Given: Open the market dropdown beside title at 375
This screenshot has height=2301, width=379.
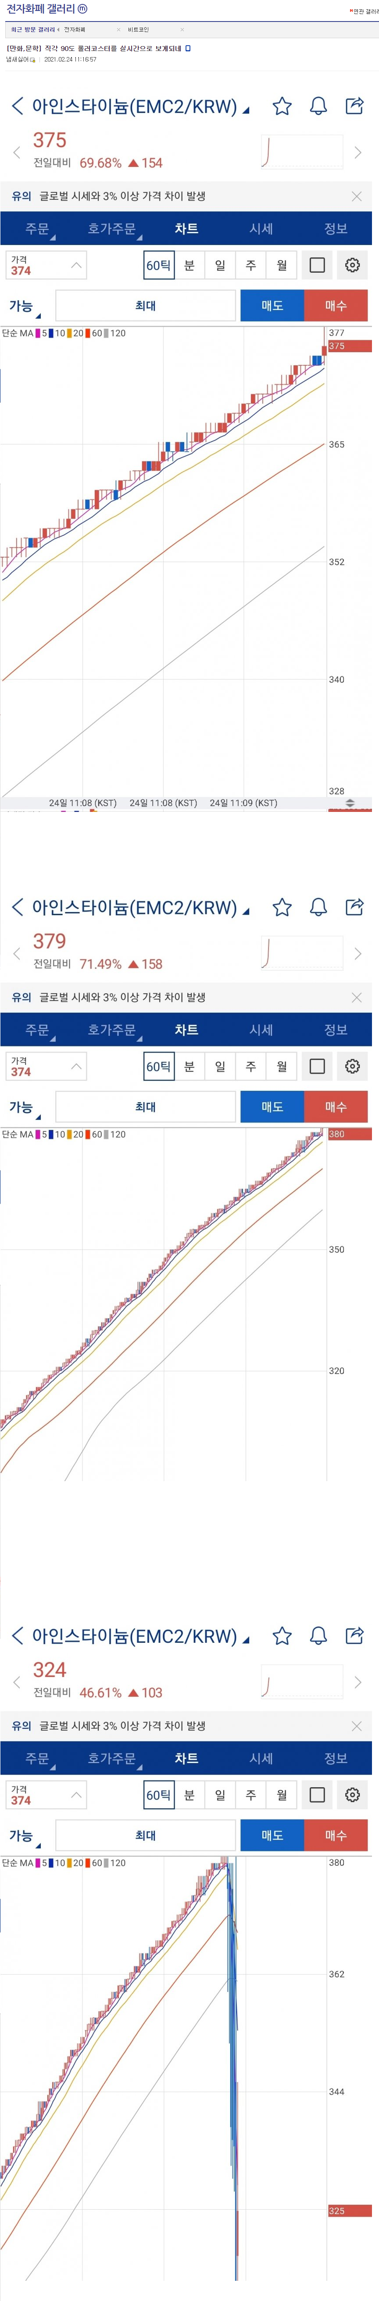Looking at the screenshot, I should [x=246, y=110].
